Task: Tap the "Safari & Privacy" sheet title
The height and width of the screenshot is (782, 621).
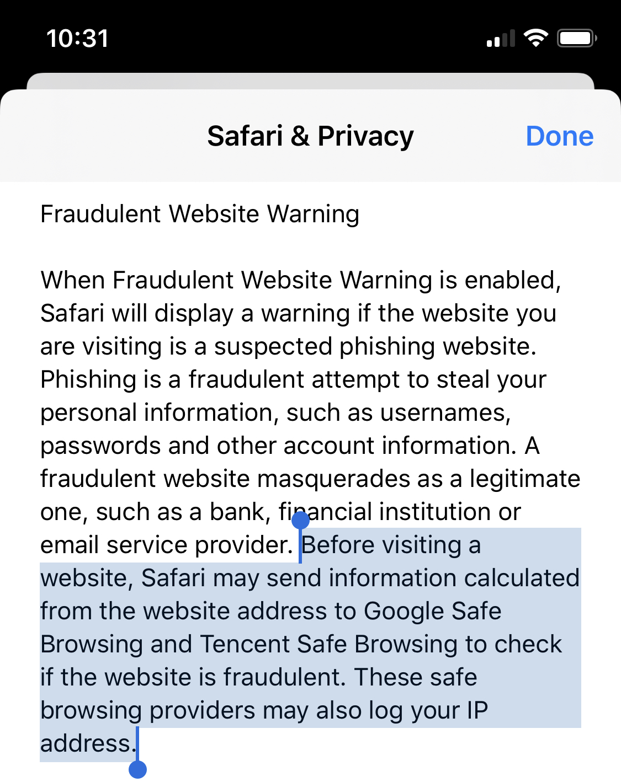Action: (x=310, y=136)
